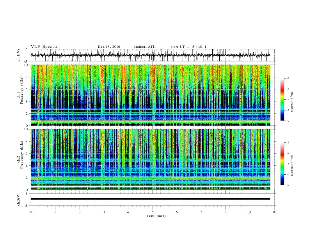Viewport: 309px width, 238px height.
Task: Click the "-5" tick on ch.1 colorbar
Action: pyautogui.click(x=288, y=100)
